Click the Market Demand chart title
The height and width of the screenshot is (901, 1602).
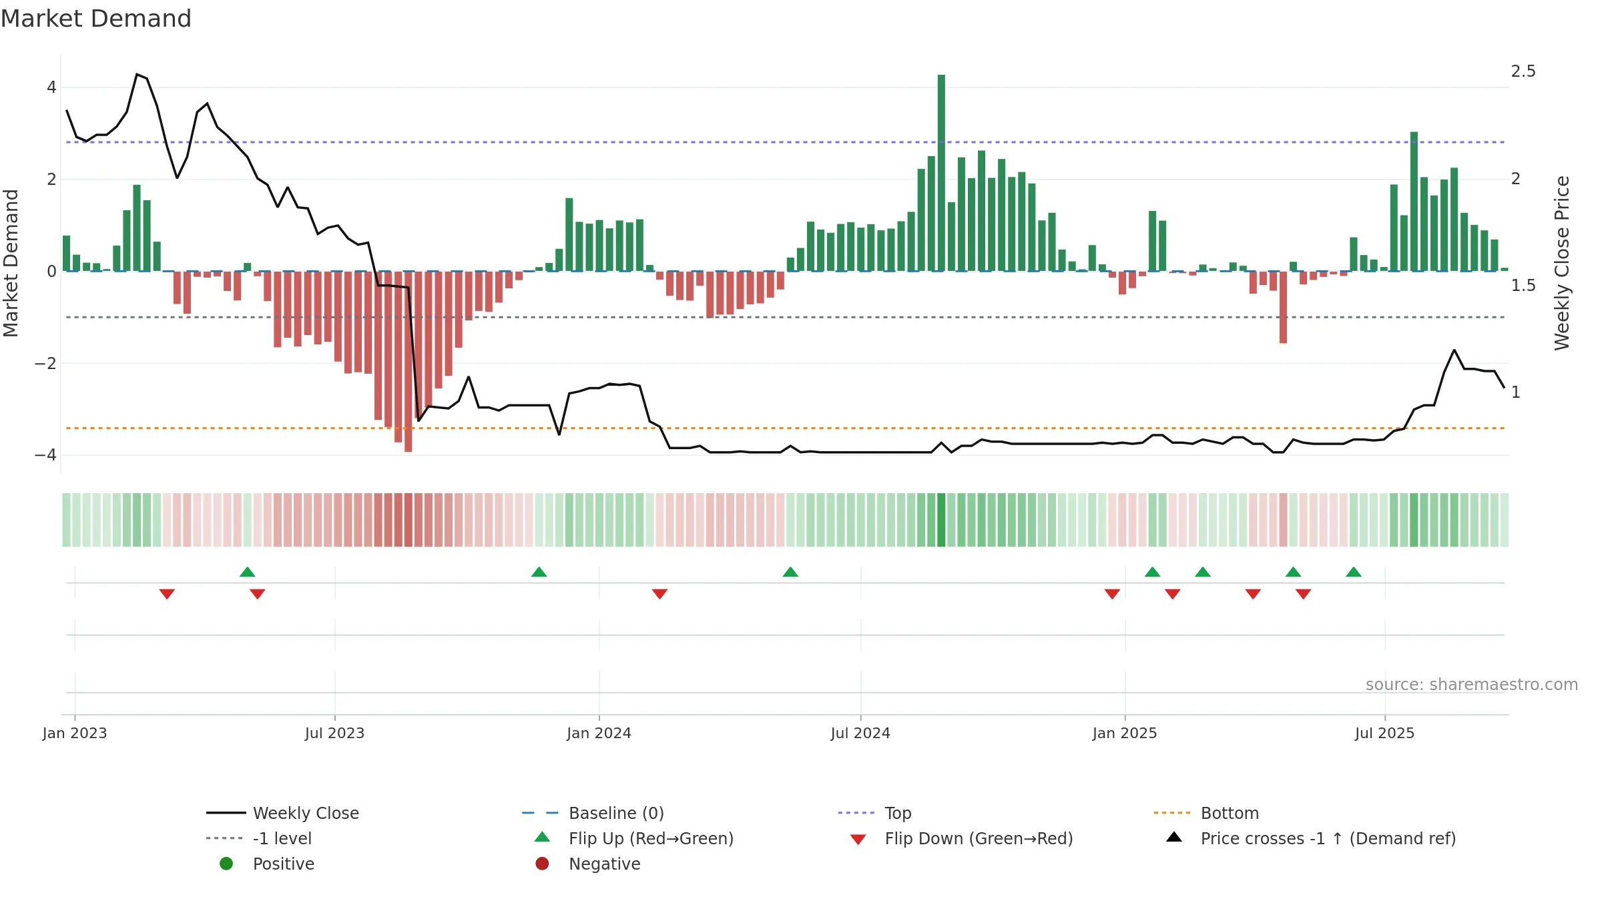coord(96,19)
